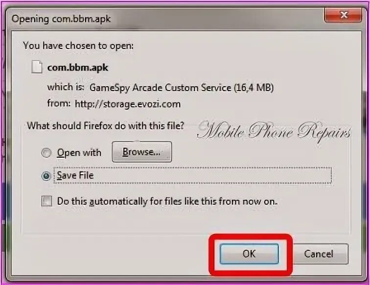The height and width of the screenshot is (285, 370).
Task: Select the Save File radio button
Action: (46, 176)
